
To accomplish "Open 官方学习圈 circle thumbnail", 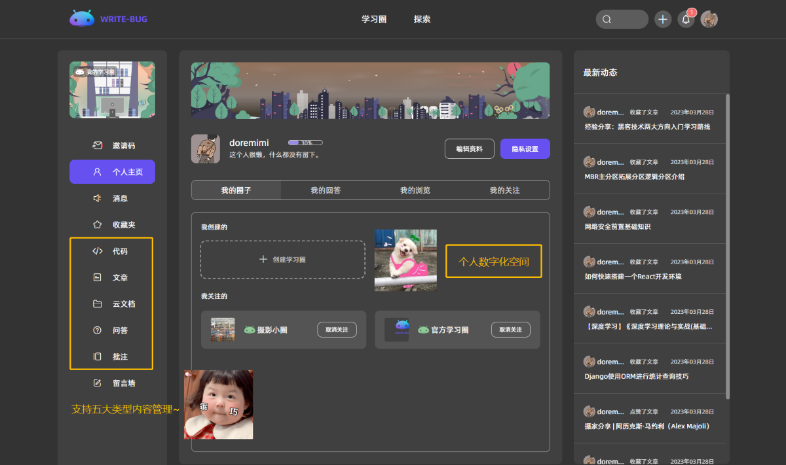I will tap(397, 330).
